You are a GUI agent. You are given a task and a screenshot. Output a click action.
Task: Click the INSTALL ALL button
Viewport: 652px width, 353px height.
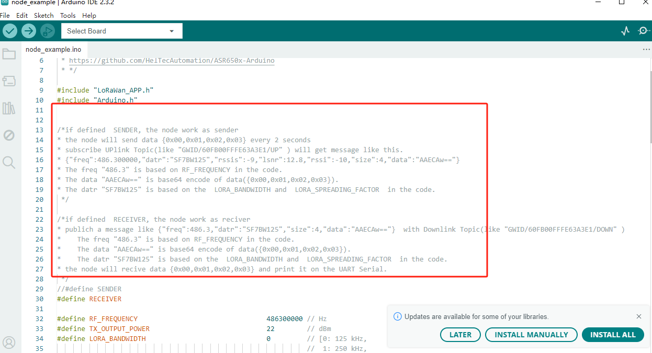[x=613, y=335]
